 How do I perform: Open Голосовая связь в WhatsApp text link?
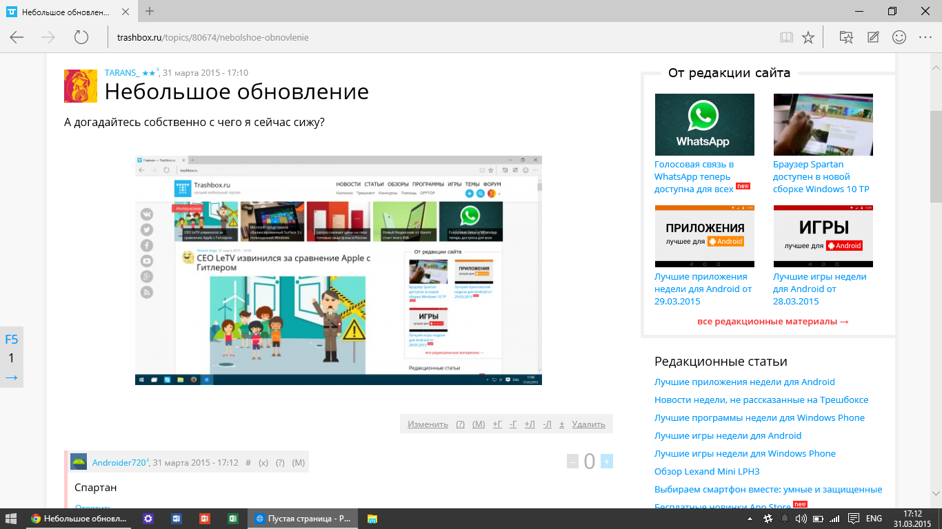[x=694, y=176]
